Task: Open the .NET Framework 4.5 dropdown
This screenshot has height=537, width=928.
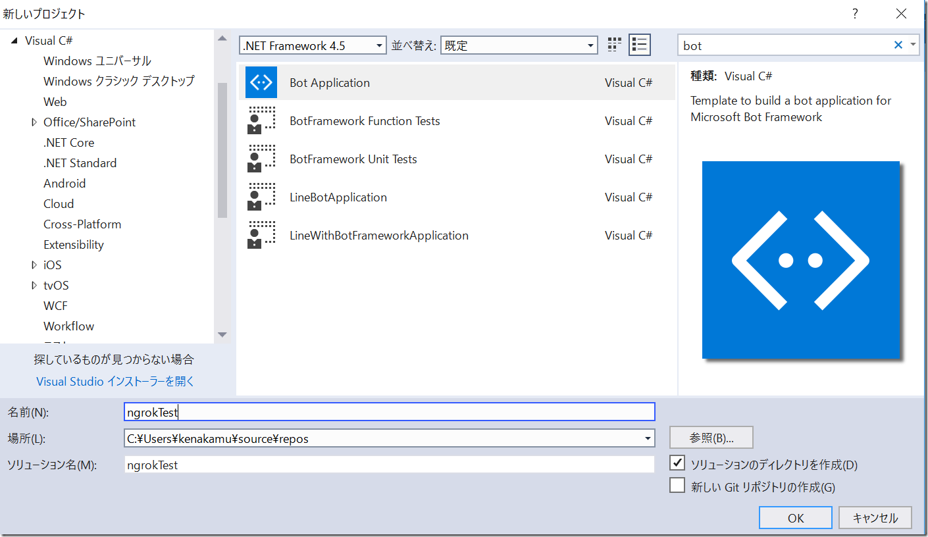Action: [x=313, y=45]
